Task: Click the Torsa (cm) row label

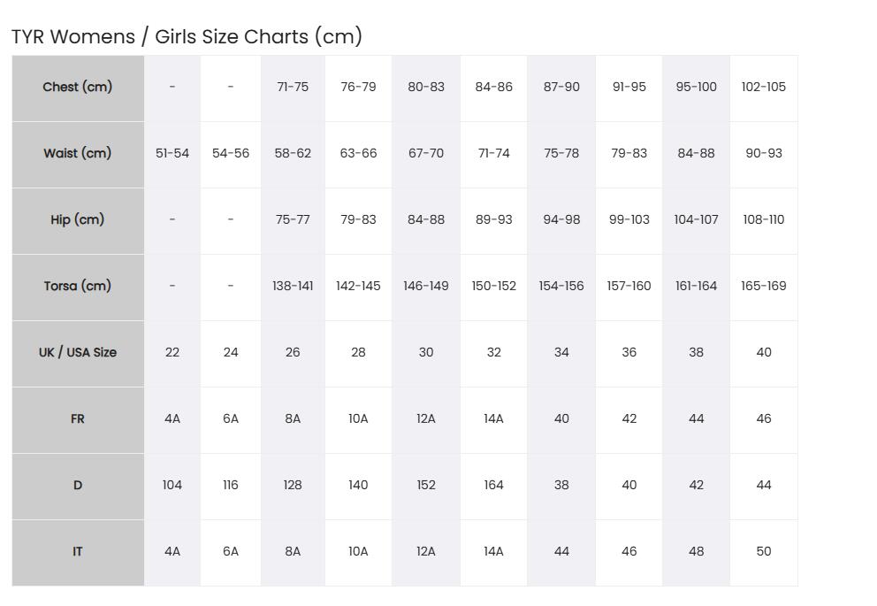Action: click(78, 287)
